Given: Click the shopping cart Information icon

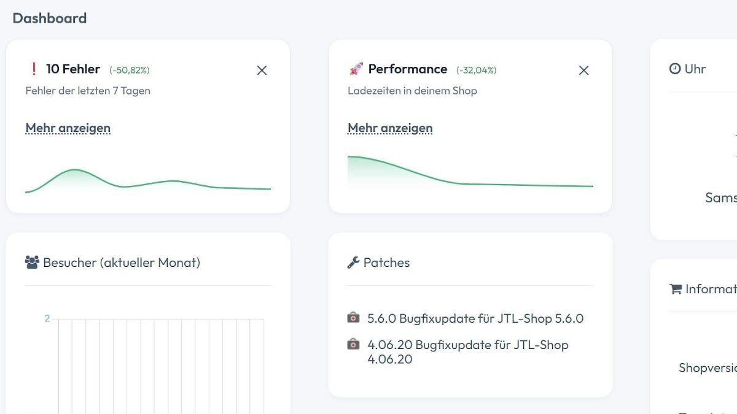Looking at the screenshot, I should click(x=676, y=289).
